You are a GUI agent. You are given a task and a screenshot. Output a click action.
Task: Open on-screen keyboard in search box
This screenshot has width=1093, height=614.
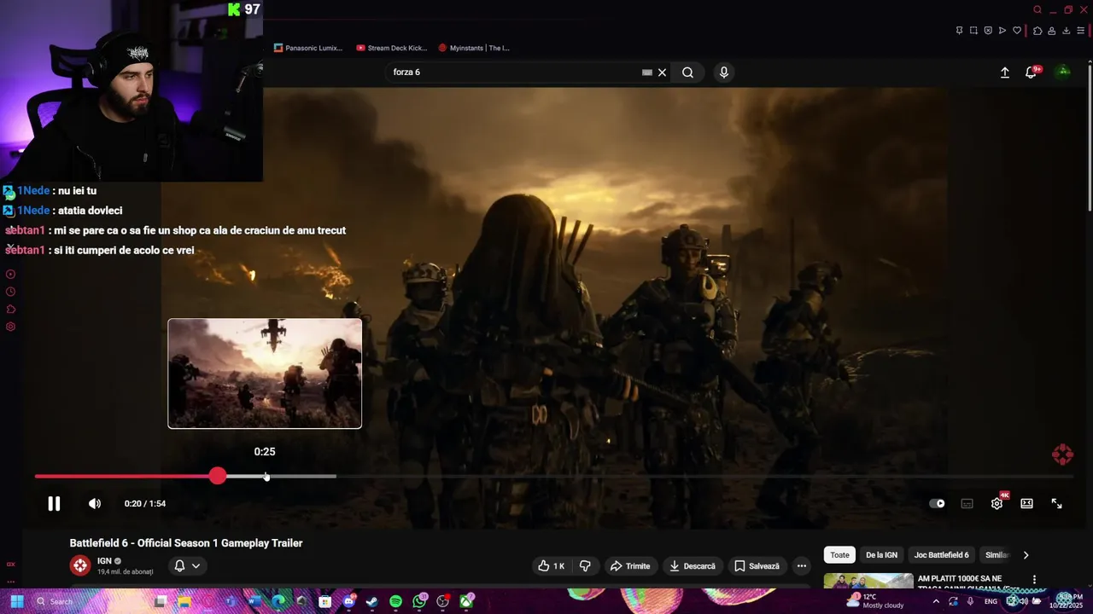pyautogui.click(x=647, y=72)
